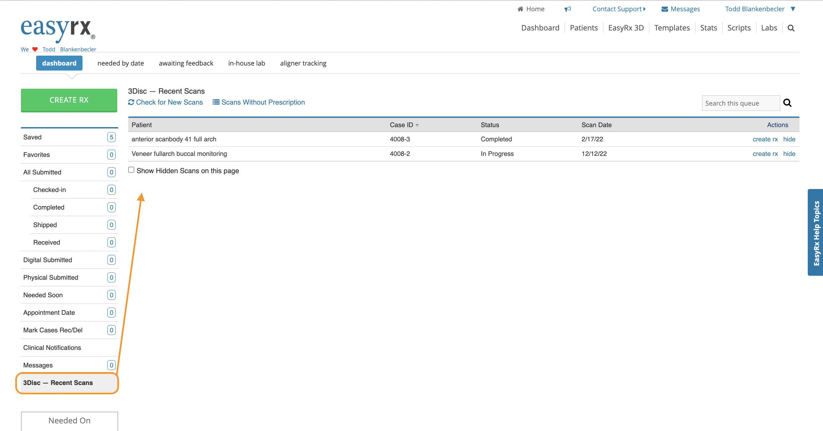The image size is (823, 431).
Task: Open Templates menu item
Action: [672, 28]
